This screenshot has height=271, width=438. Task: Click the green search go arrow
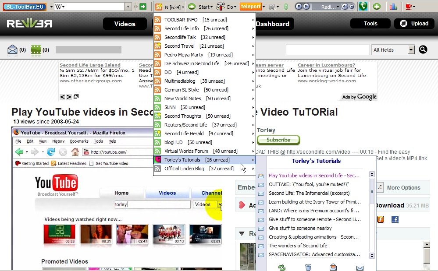[143, 7]
